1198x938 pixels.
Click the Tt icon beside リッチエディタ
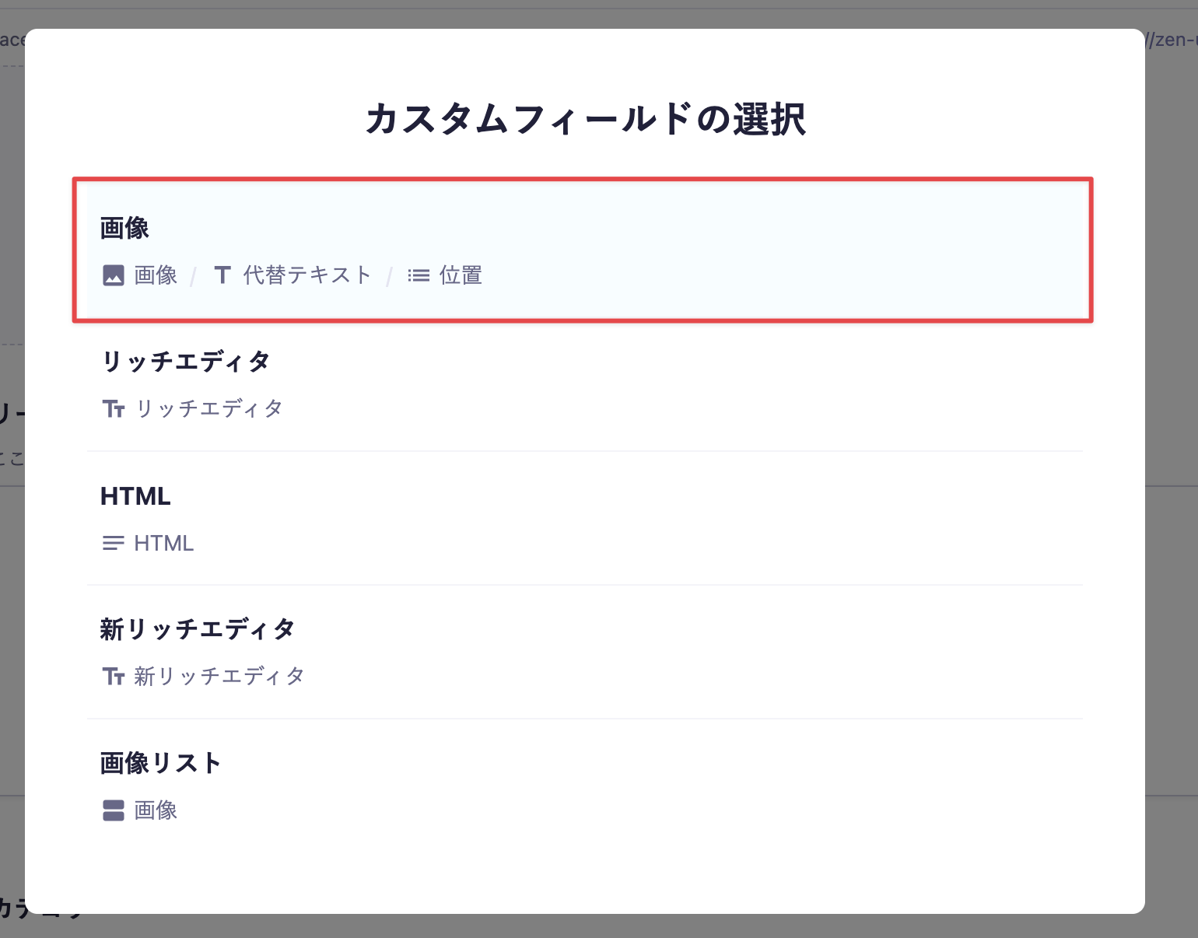point(114,408)
